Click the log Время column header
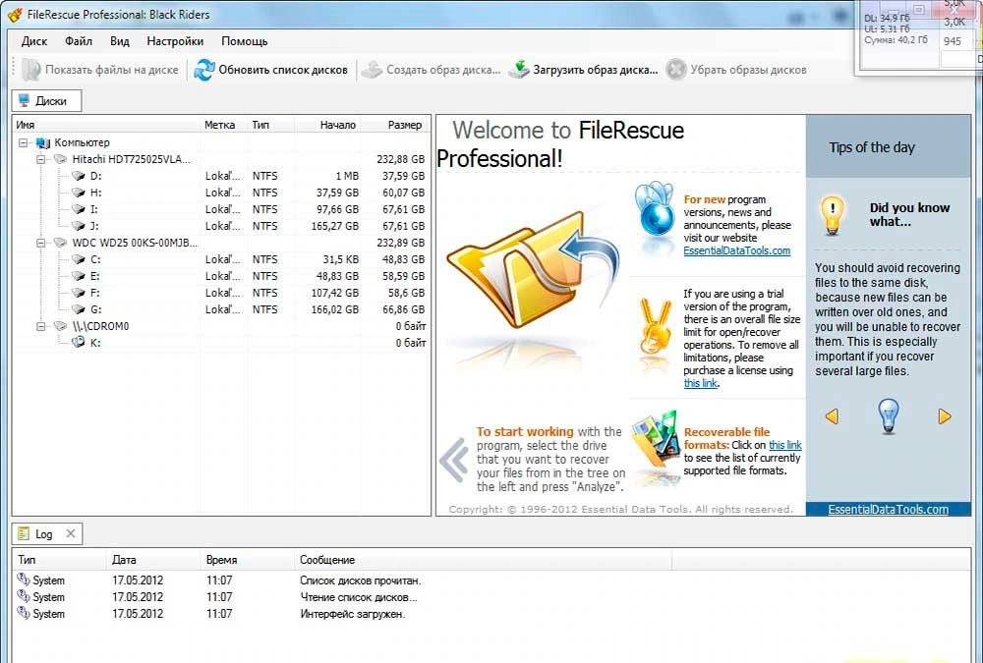Screen dimensions: 983x663 (248, 560)
